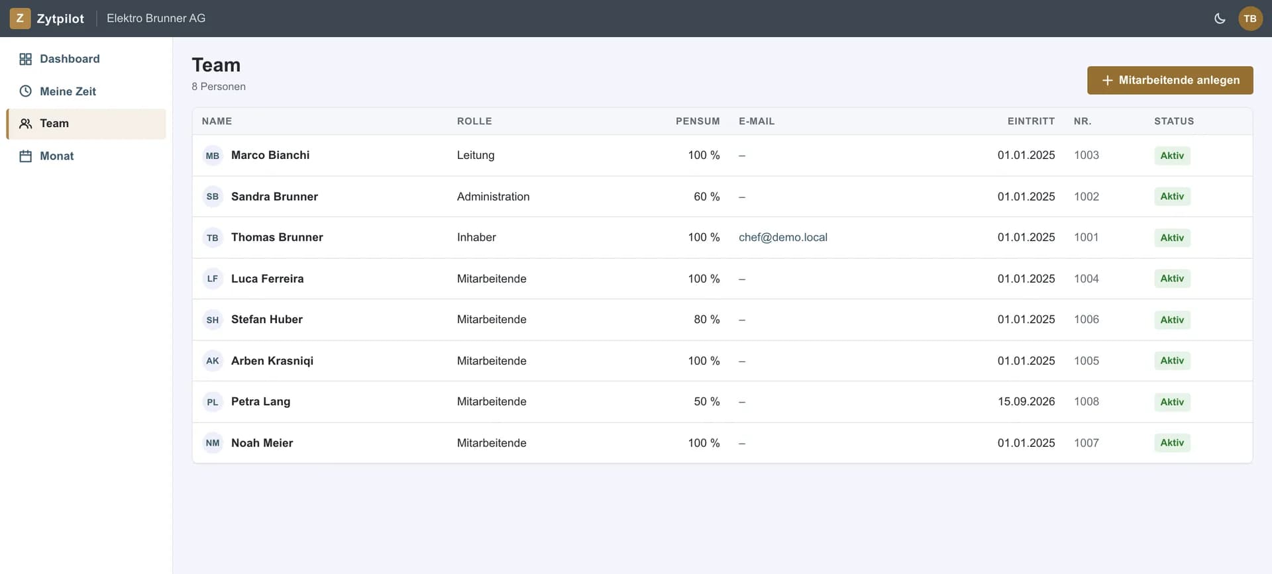Click the Aktiv badge for Marco Bianchi
This screenshot has height=574, width=1272.
[x=1172, y=156]
